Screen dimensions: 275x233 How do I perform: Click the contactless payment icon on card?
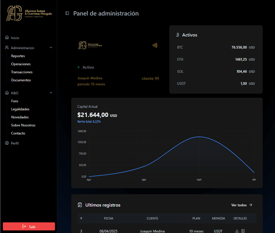[155, 45]
